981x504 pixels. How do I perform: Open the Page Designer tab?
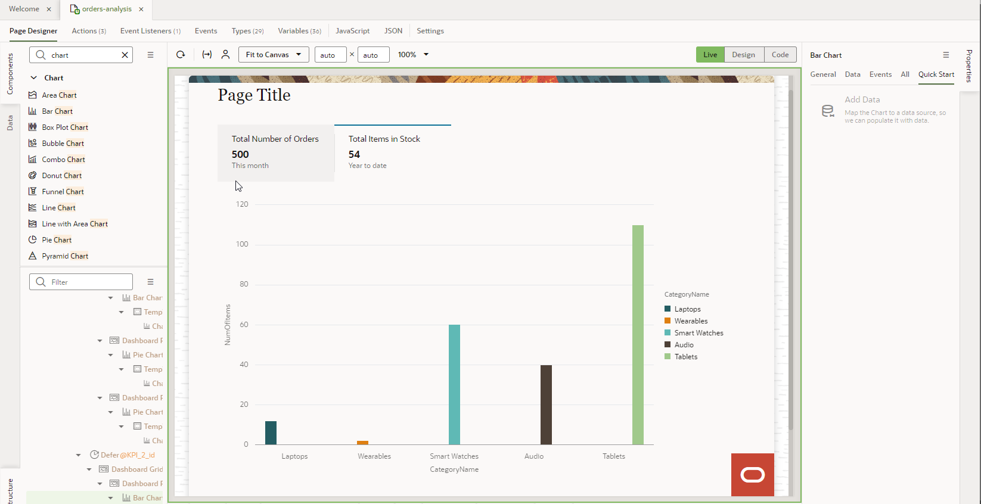pyautogui.click(x=33, y=31)
